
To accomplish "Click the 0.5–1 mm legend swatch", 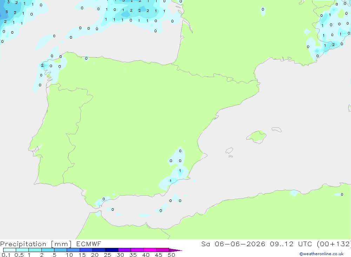I will pos(22,250).
